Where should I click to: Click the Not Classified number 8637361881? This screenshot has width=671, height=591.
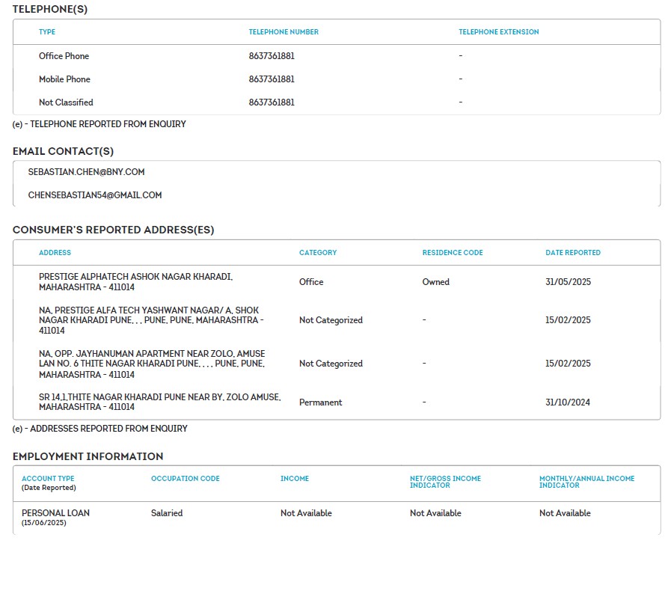click(x=272, y=102)
